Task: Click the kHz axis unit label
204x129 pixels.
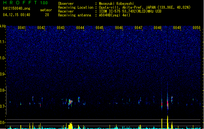Action: coord(3,26)
